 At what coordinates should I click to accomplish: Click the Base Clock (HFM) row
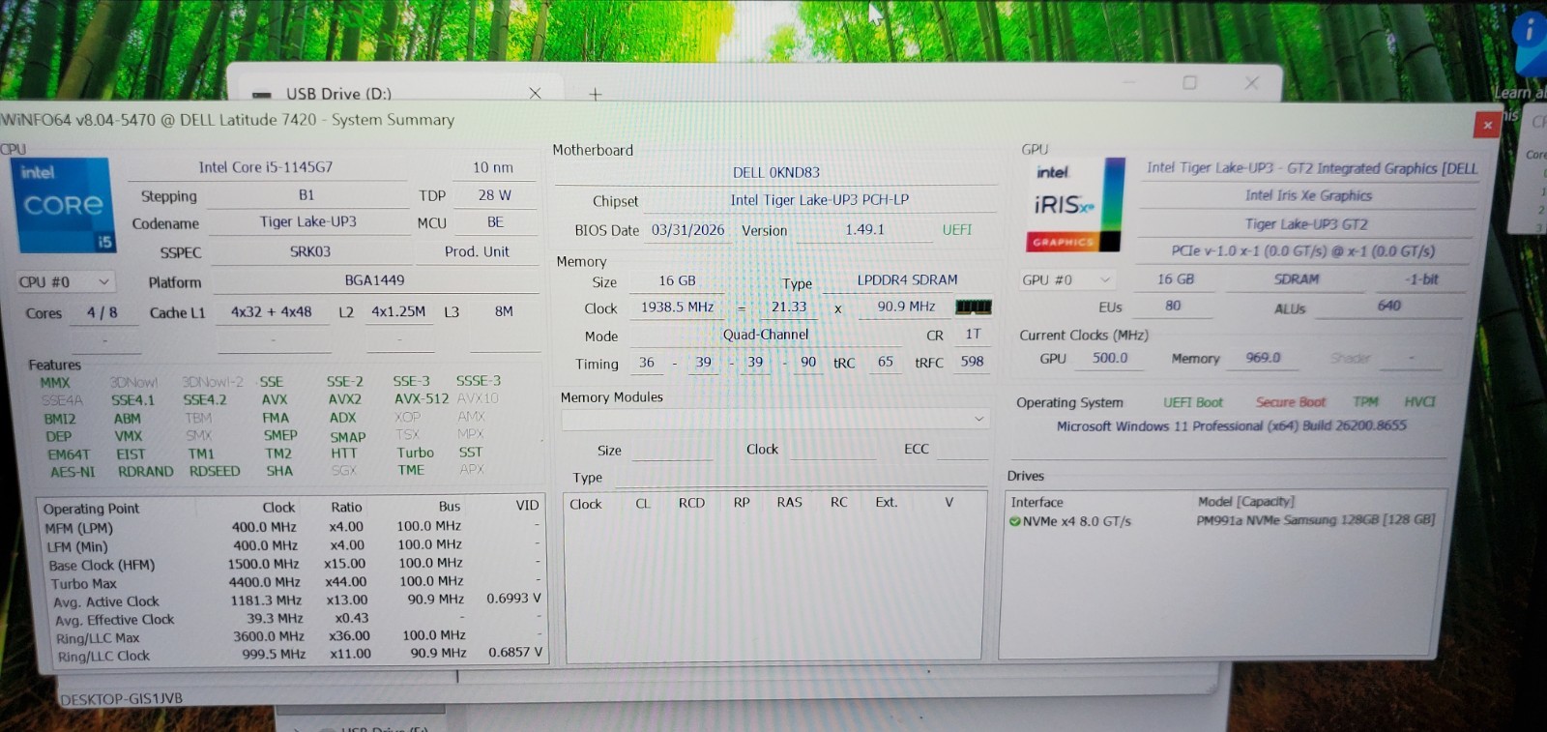(294, 564)
